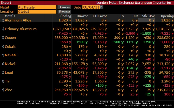Viewport: 174px width, 108px height.
Task: Select the Copper metal entry
Action: click(x=11, y=38)
